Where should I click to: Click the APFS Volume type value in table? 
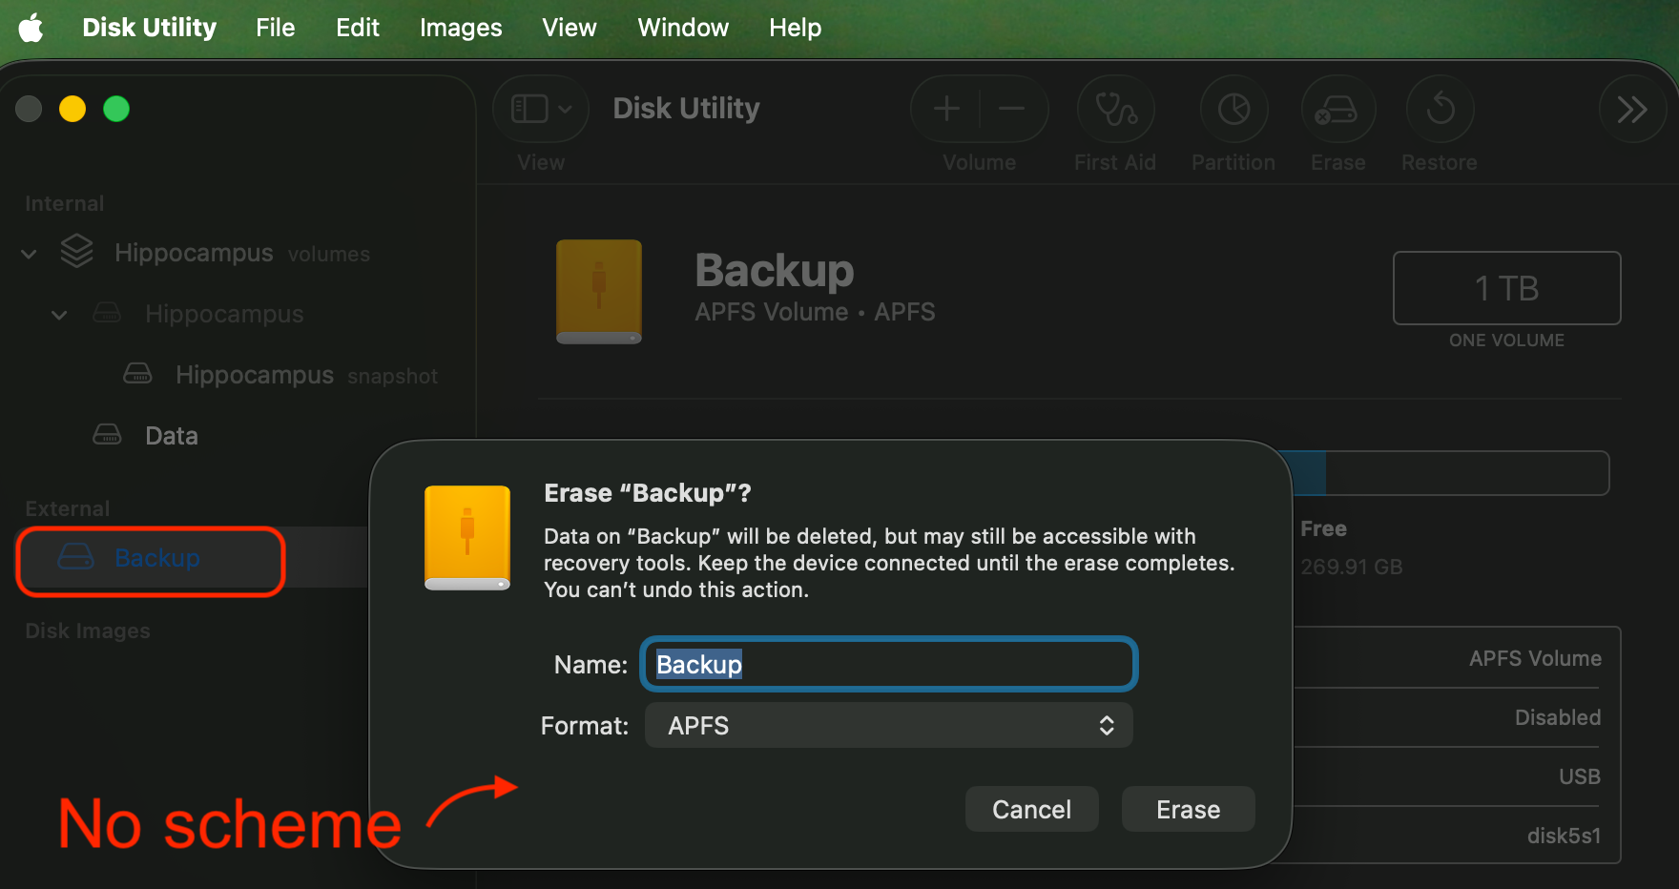(x=1536, y=658)
